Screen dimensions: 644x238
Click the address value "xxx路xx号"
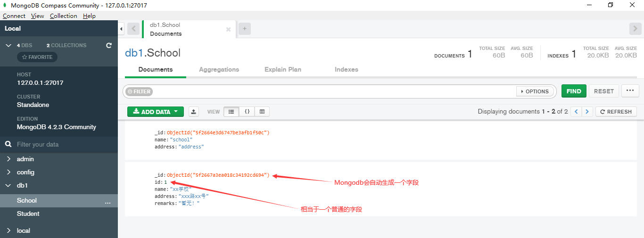[193, 197]
